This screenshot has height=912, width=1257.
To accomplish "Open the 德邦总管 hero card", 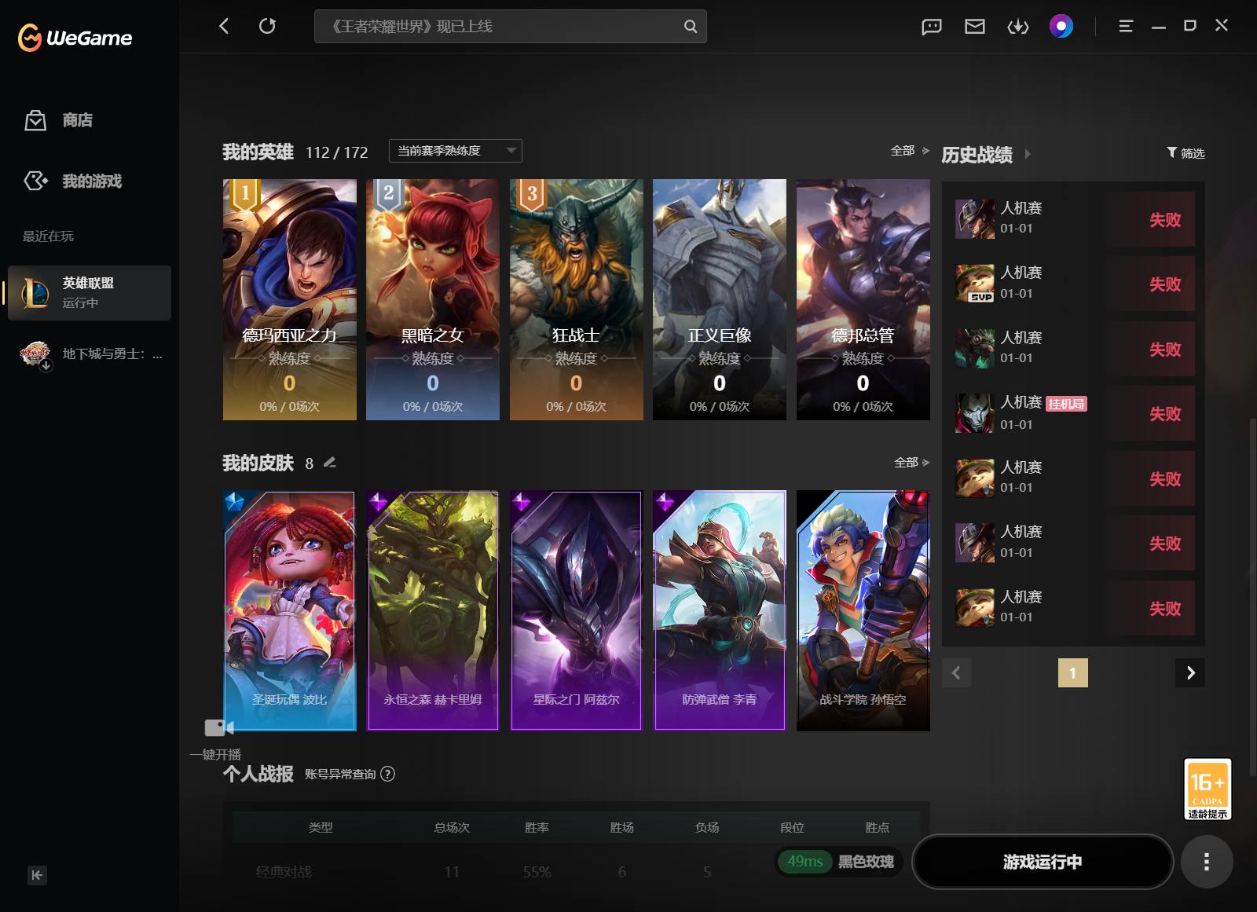I will pyautogui.click(x=863, y=299).
